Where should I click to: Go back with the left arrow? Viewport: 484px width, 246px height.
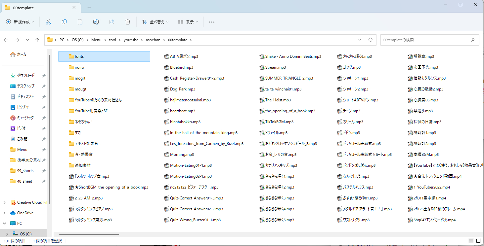tap(6, 40)
